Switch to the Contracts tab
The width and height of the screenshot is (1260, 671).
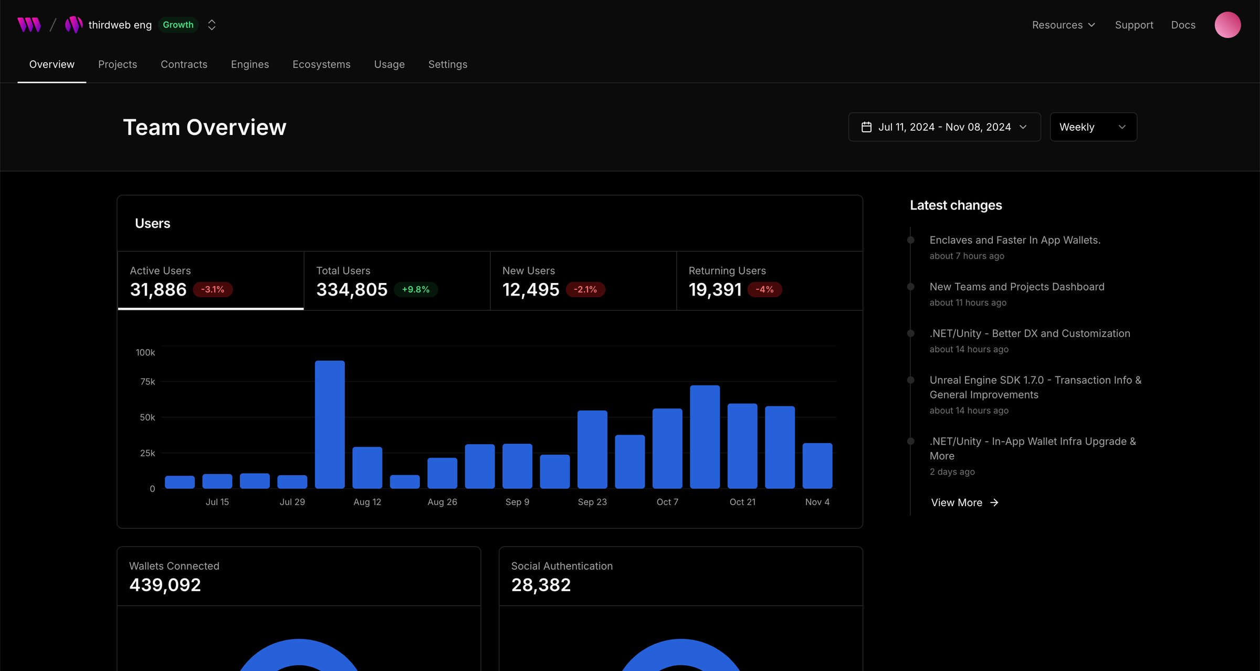click(x=184, y=64)
